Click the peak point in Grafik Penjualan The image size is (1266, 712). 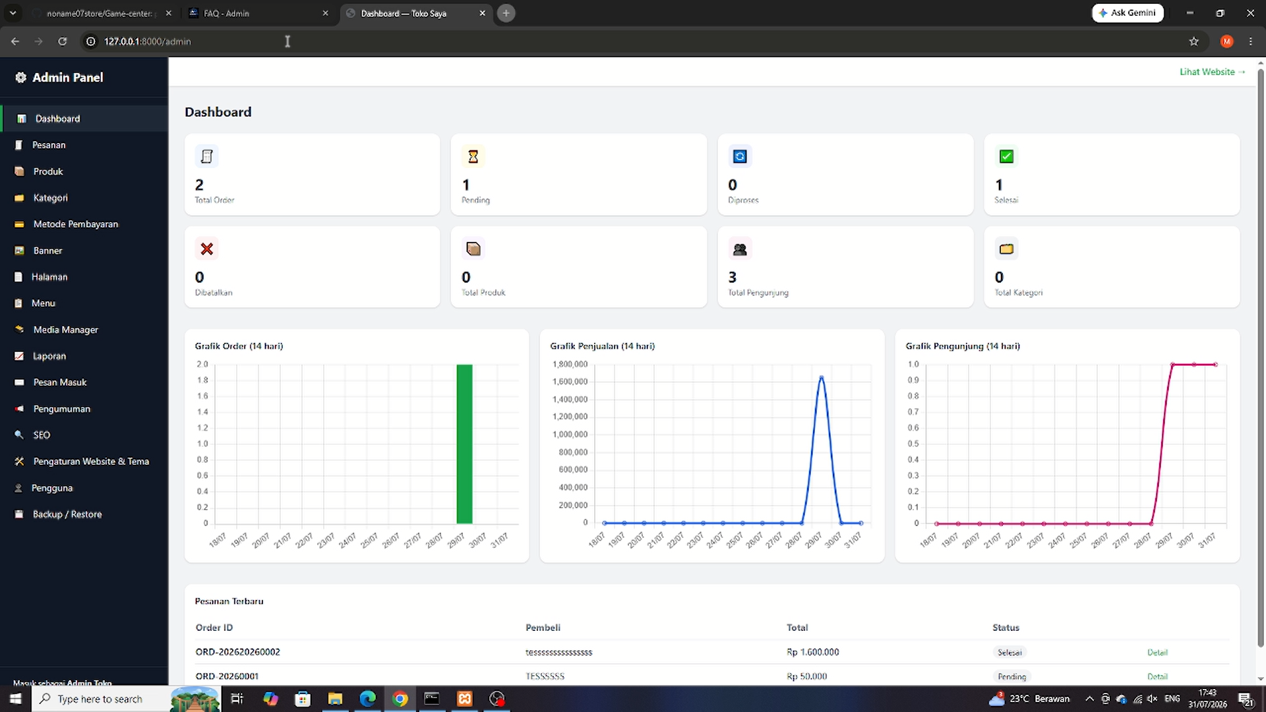coord(821,377)
